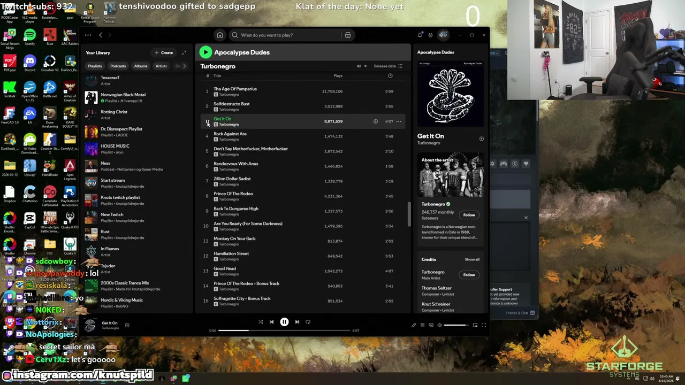Pause Get It On from track row
Image resolution: width=685 pixels, height=385 pixels.
(x=207, y=121)
